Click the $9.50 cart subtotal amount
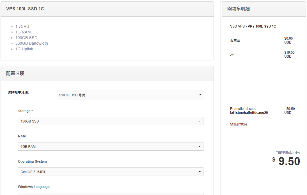This screenshot has width=307, height=195. 290,161
